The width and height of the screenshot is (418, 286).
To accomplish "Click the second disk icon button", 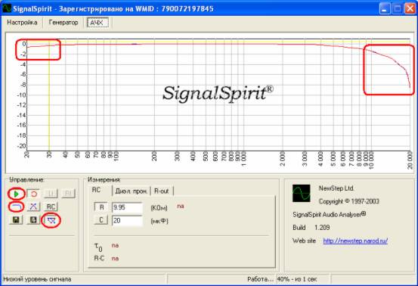I will tap(33, 220).
